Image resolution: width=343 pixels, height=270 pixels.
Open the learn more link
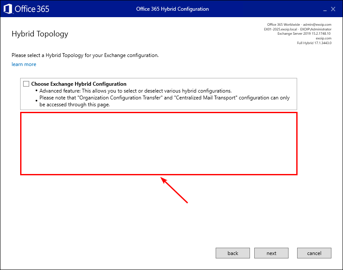24,64
